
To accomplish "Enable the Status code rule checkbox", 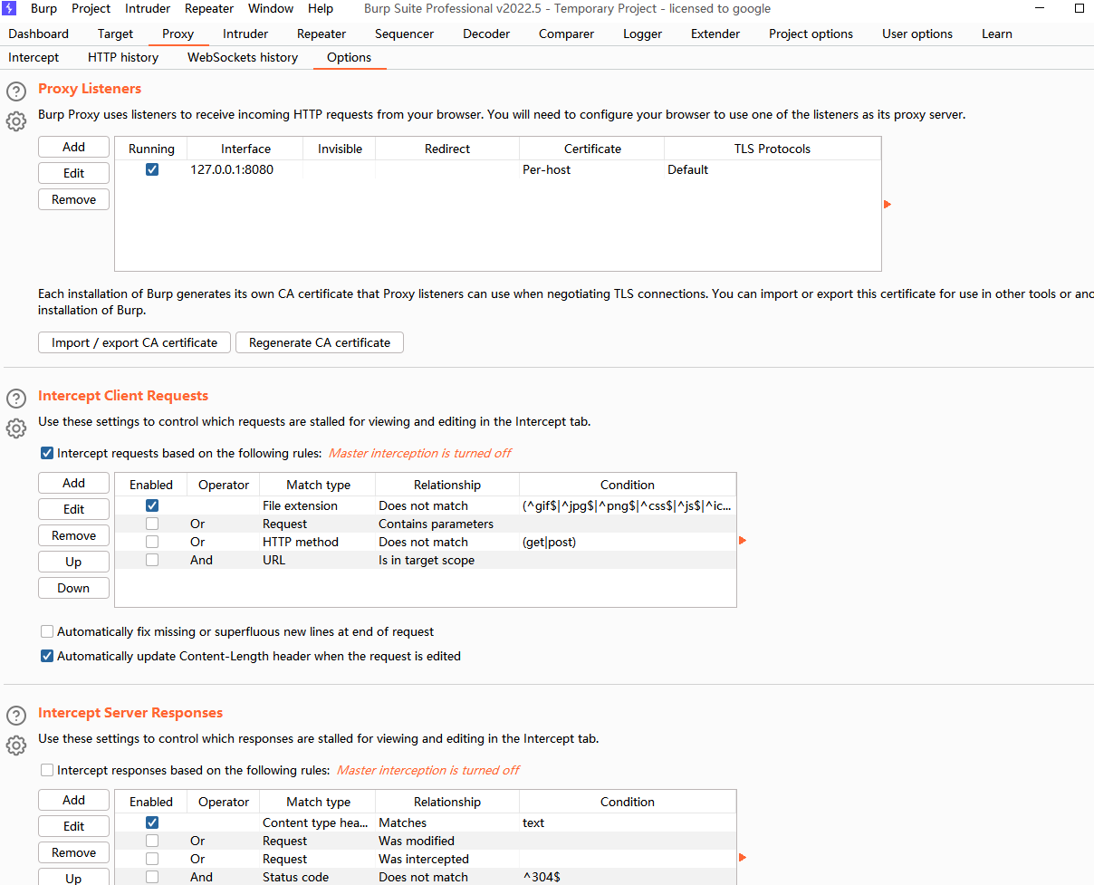I will tap(152, 877).
